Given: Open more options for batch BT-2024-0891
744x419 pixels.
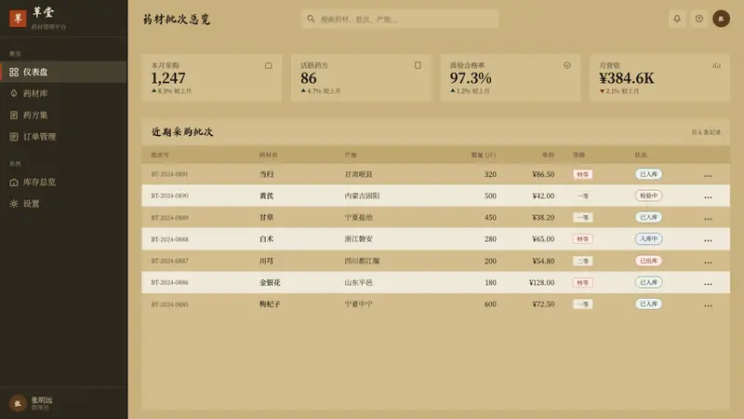Looking at the screenshot, I should tap(708, 175).
